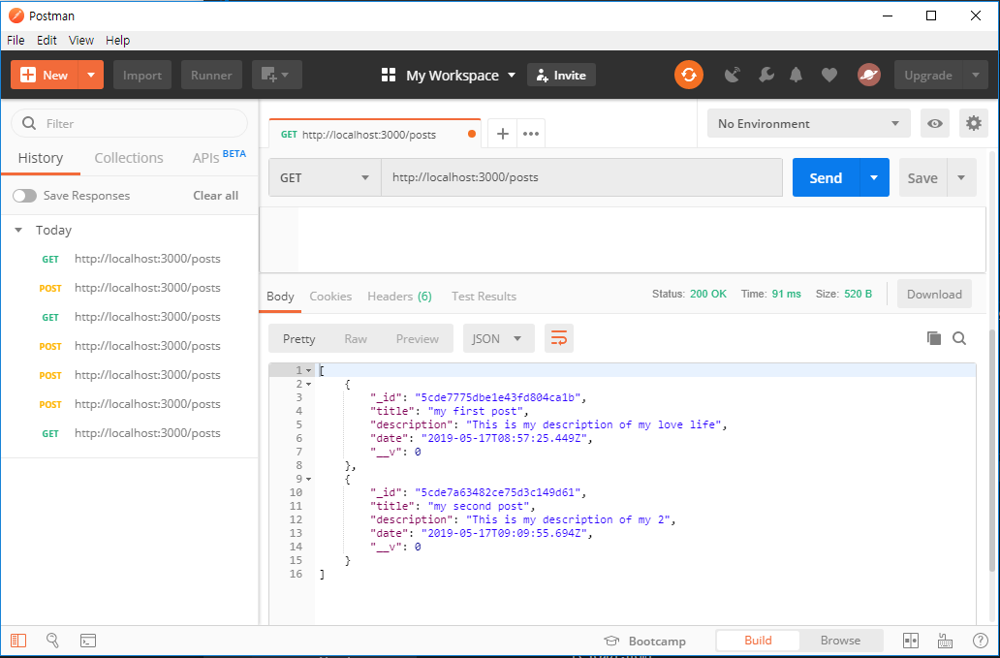This screenshot has width=1000, height=658.
Task: Open the View menu
Action: pyautogui.click(x=81, y=40)
